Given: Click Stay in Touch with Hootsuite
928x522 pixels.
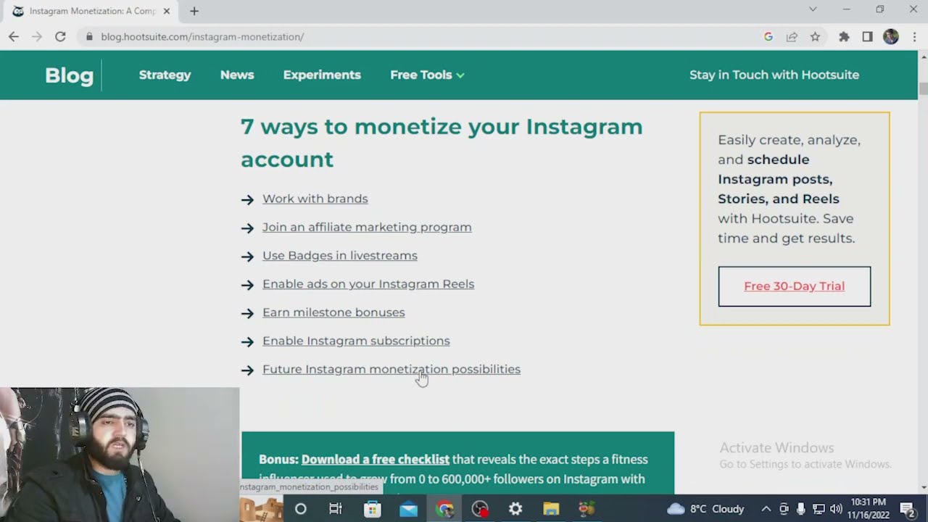Looking at the screenshot, I should click(x=774, y=75).
